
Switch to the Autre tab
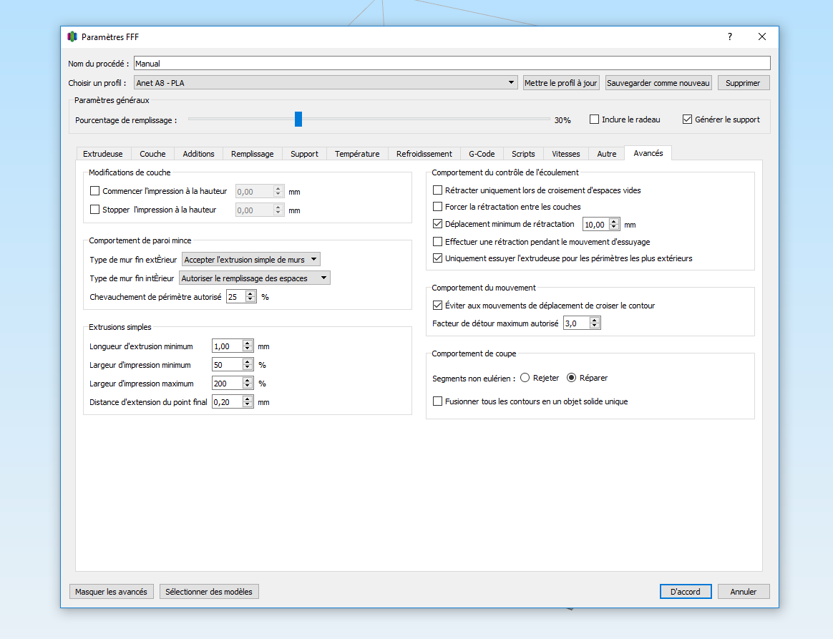coord(607,154)
